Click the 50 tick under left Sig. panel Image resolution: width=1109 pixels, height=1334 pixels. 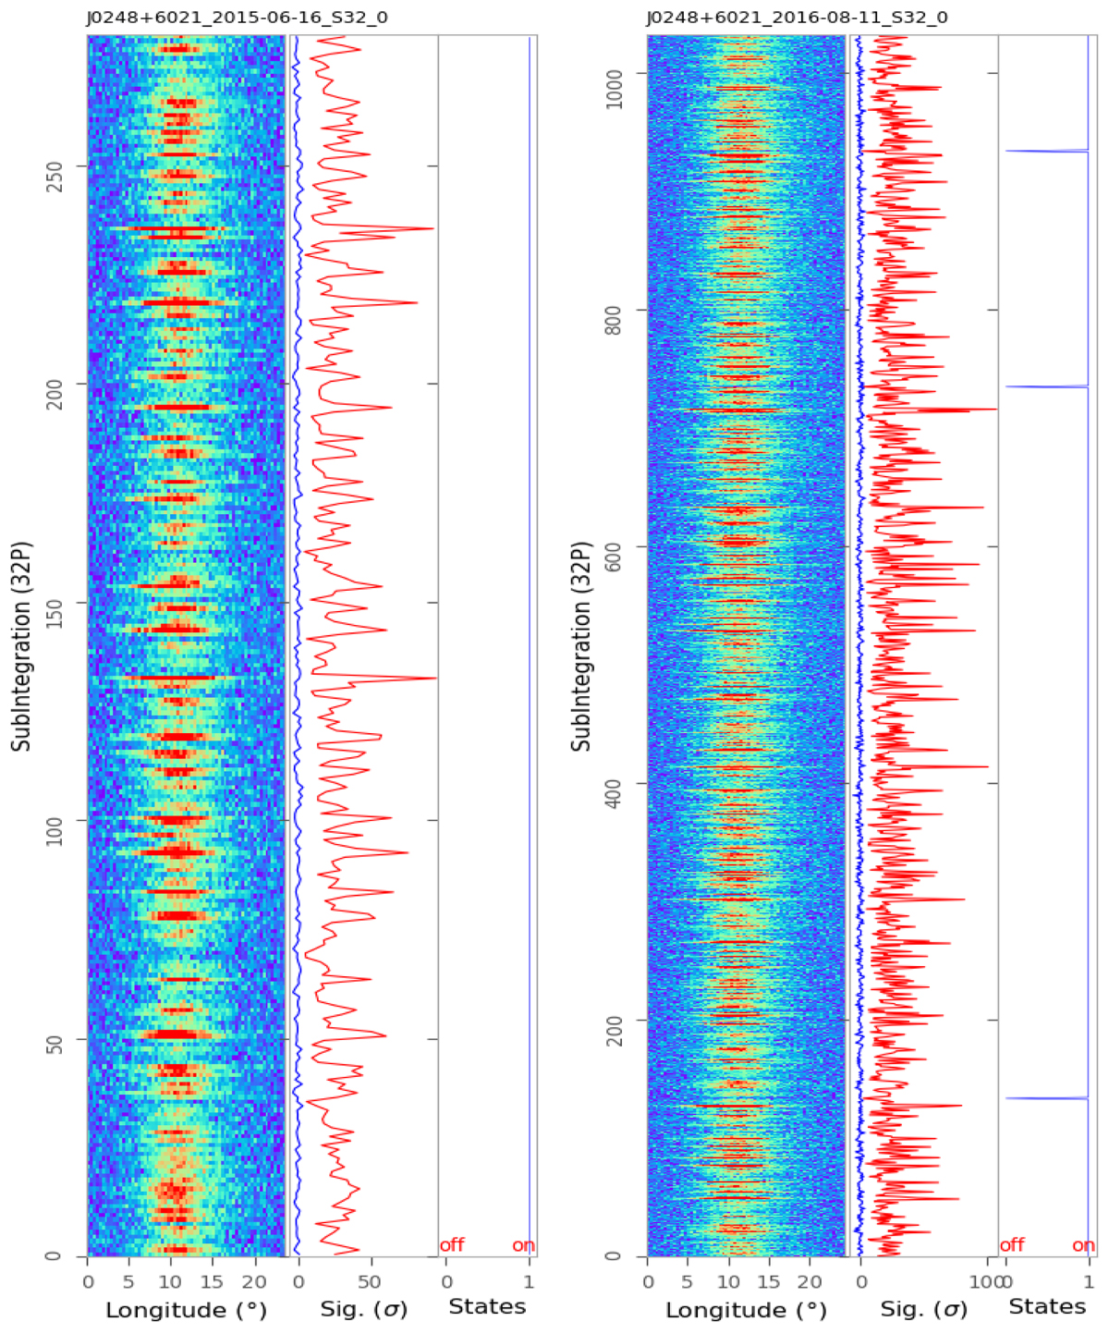coord(369,1282)
